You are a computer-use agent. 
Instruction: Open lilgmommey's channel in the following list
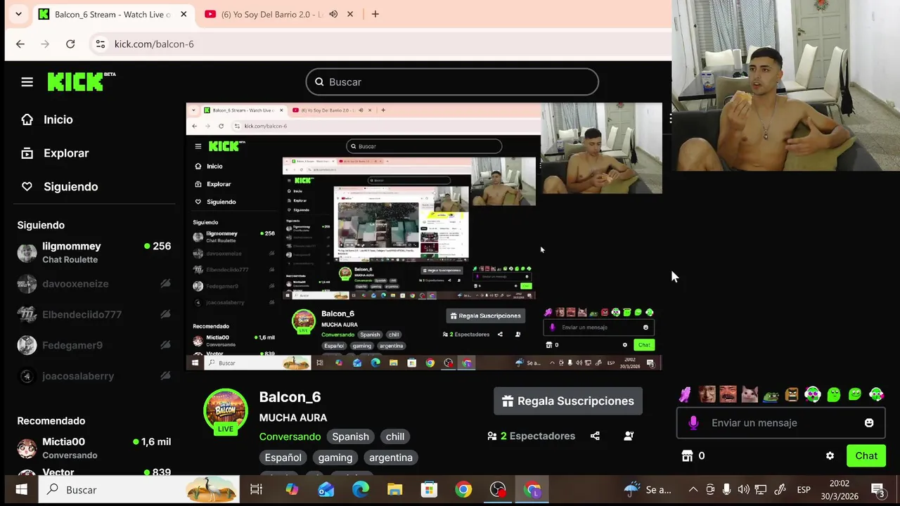tap(94, 252)
